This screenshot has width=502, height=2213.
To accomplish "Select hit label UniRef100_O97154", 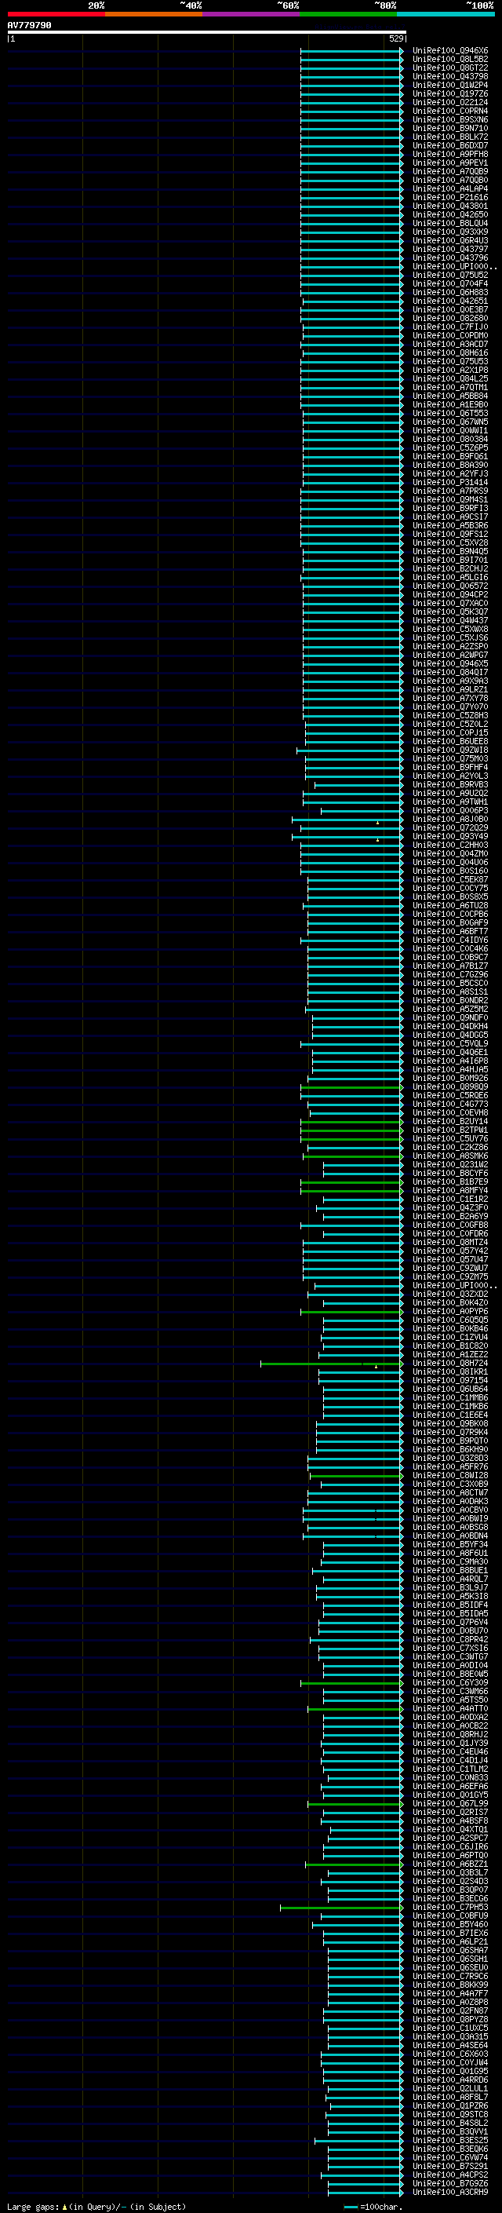I will (x=450, y=1379).
